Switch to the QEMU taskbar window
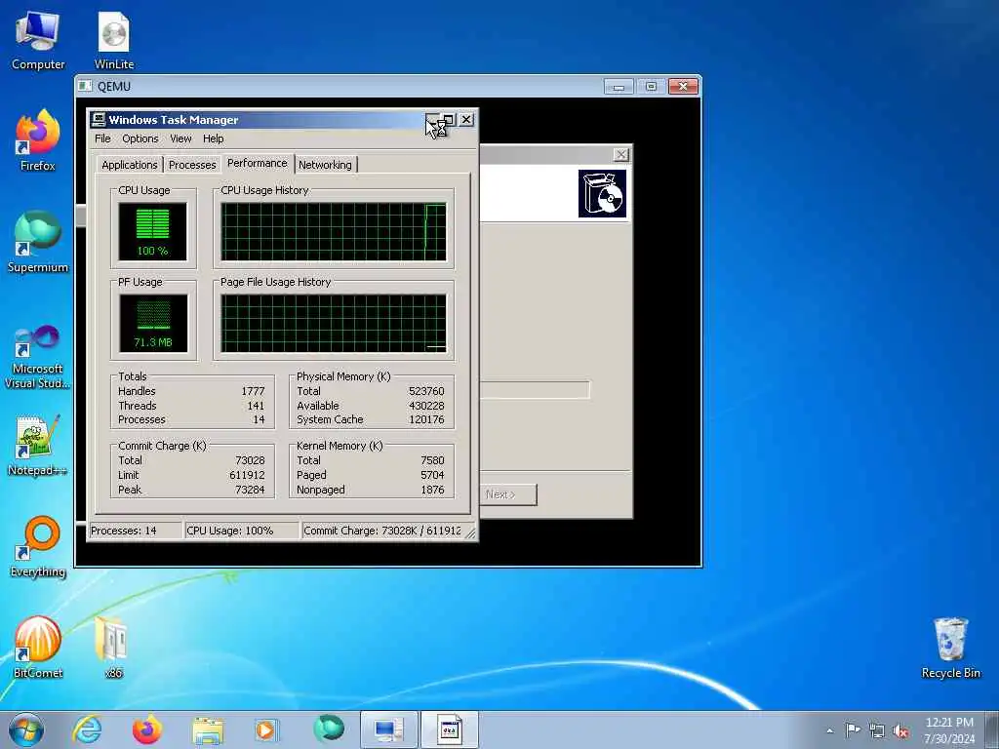 388,729
